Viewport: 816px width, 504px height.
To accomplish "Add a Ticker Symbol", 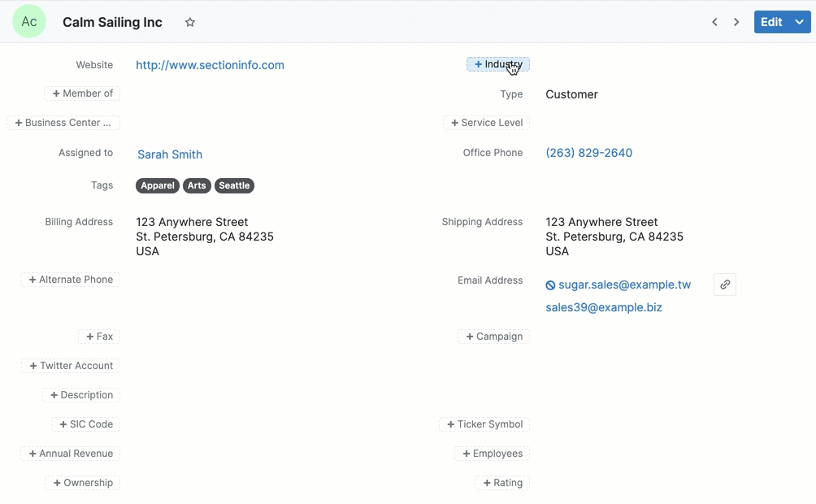I will tap(484, 424).
